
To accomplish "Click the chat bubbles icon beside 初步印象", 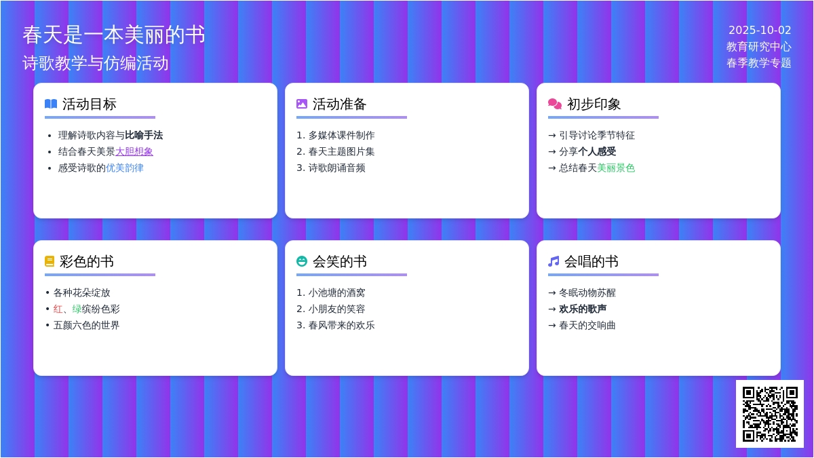I will (554, 104).
